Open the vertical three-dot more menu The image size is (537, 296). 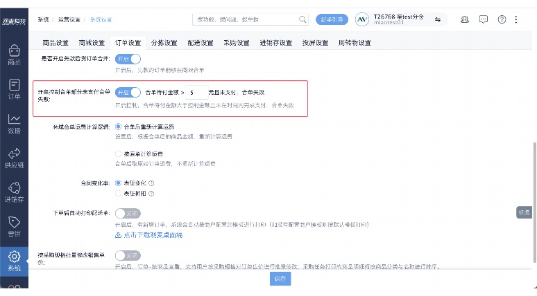(515, 19)
